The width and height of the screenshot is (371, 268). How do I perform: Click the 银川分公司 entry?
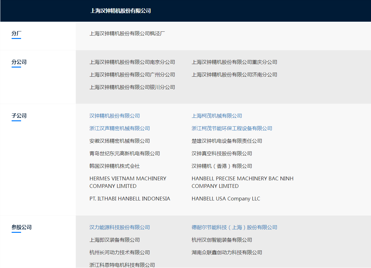point(132,87)
